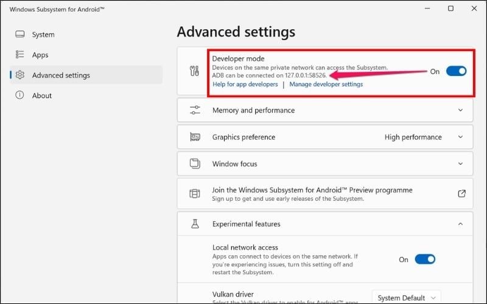487x304 pixels.
Task: Click the System monitor icon in sidebar
Action: coord(20,35)
